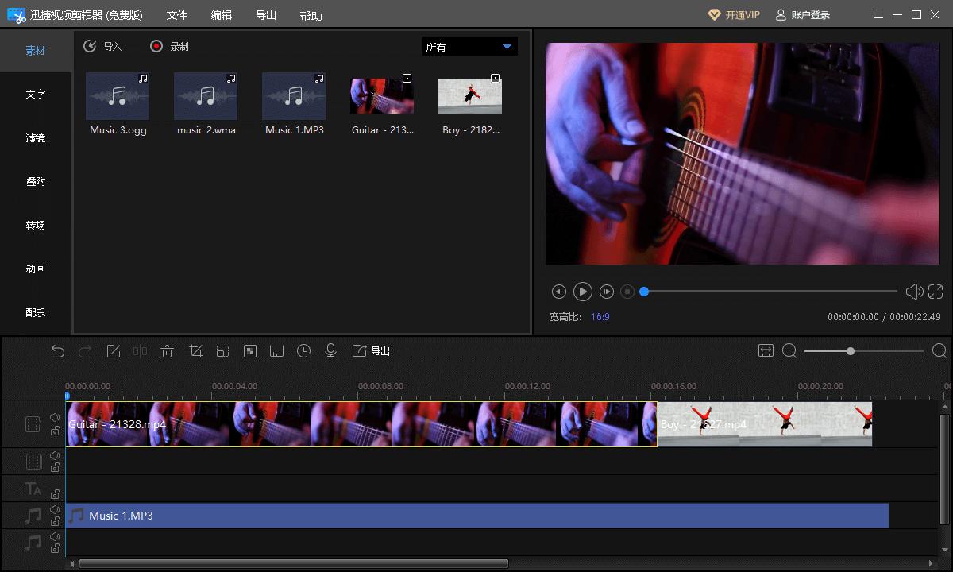
Task: Click the horizontal timeline scrollbar
Action: 294,564
